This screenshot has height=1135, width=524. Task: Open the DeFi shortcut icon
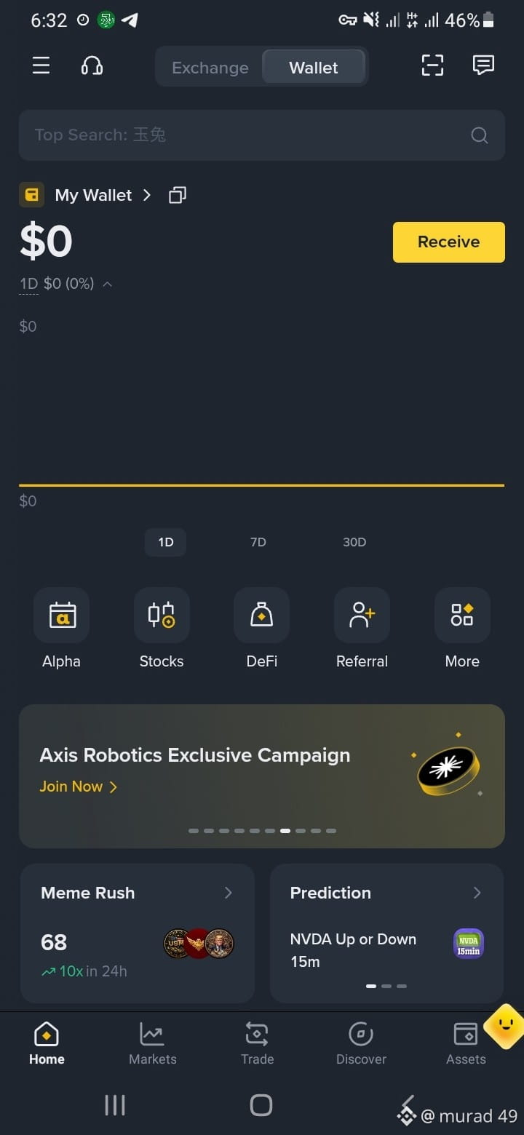tap(262, 615)
